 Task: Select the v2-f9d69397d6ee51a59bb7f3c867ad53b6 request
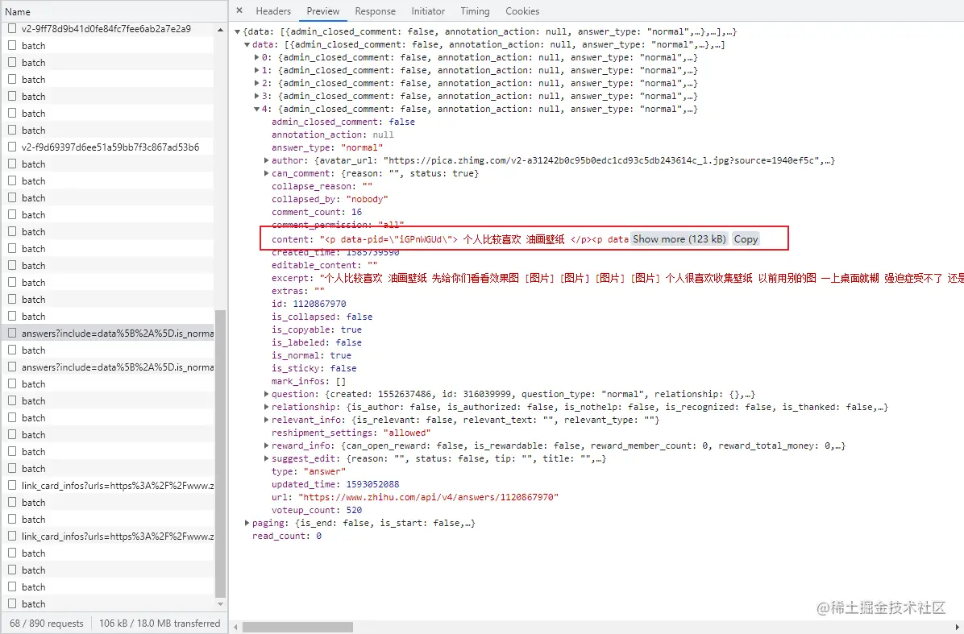point(110,147)
